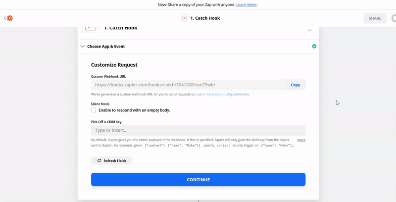Click the Refresh Fields button
The width and height of the screenshot is (396, 202).
(x=111, y=161)
